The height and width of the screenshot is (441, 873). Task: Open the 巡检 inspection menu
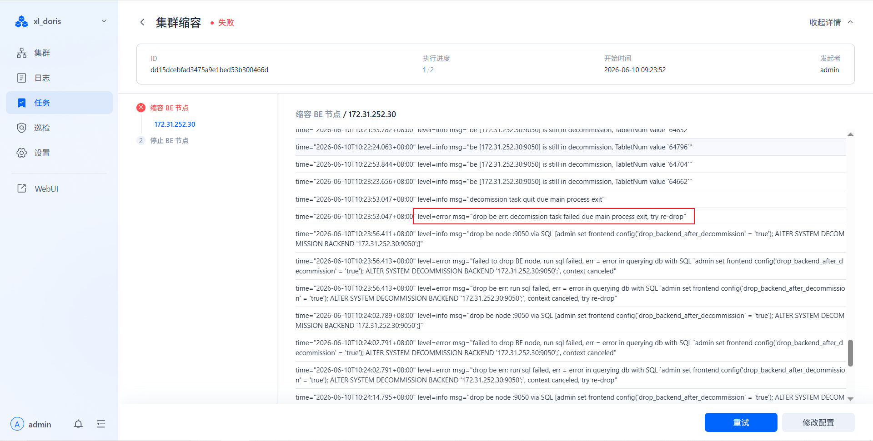coord(59,128)
